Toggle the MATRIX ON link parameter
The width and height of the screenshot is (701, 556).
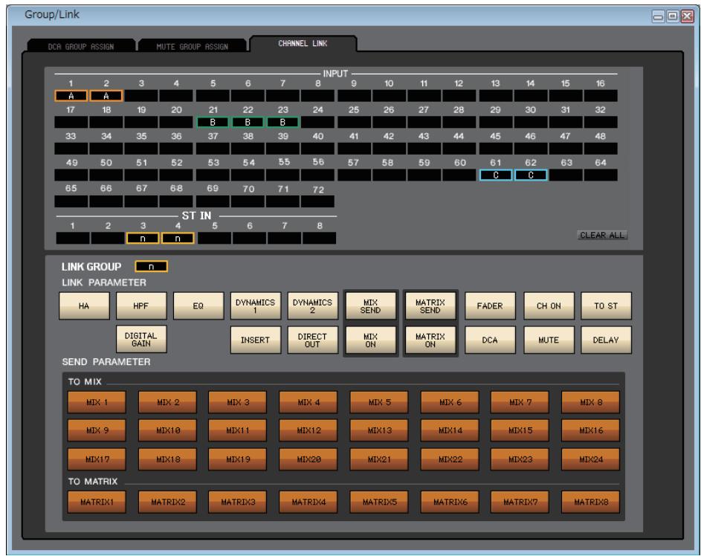pyautogui.click(x=430, y=340)
